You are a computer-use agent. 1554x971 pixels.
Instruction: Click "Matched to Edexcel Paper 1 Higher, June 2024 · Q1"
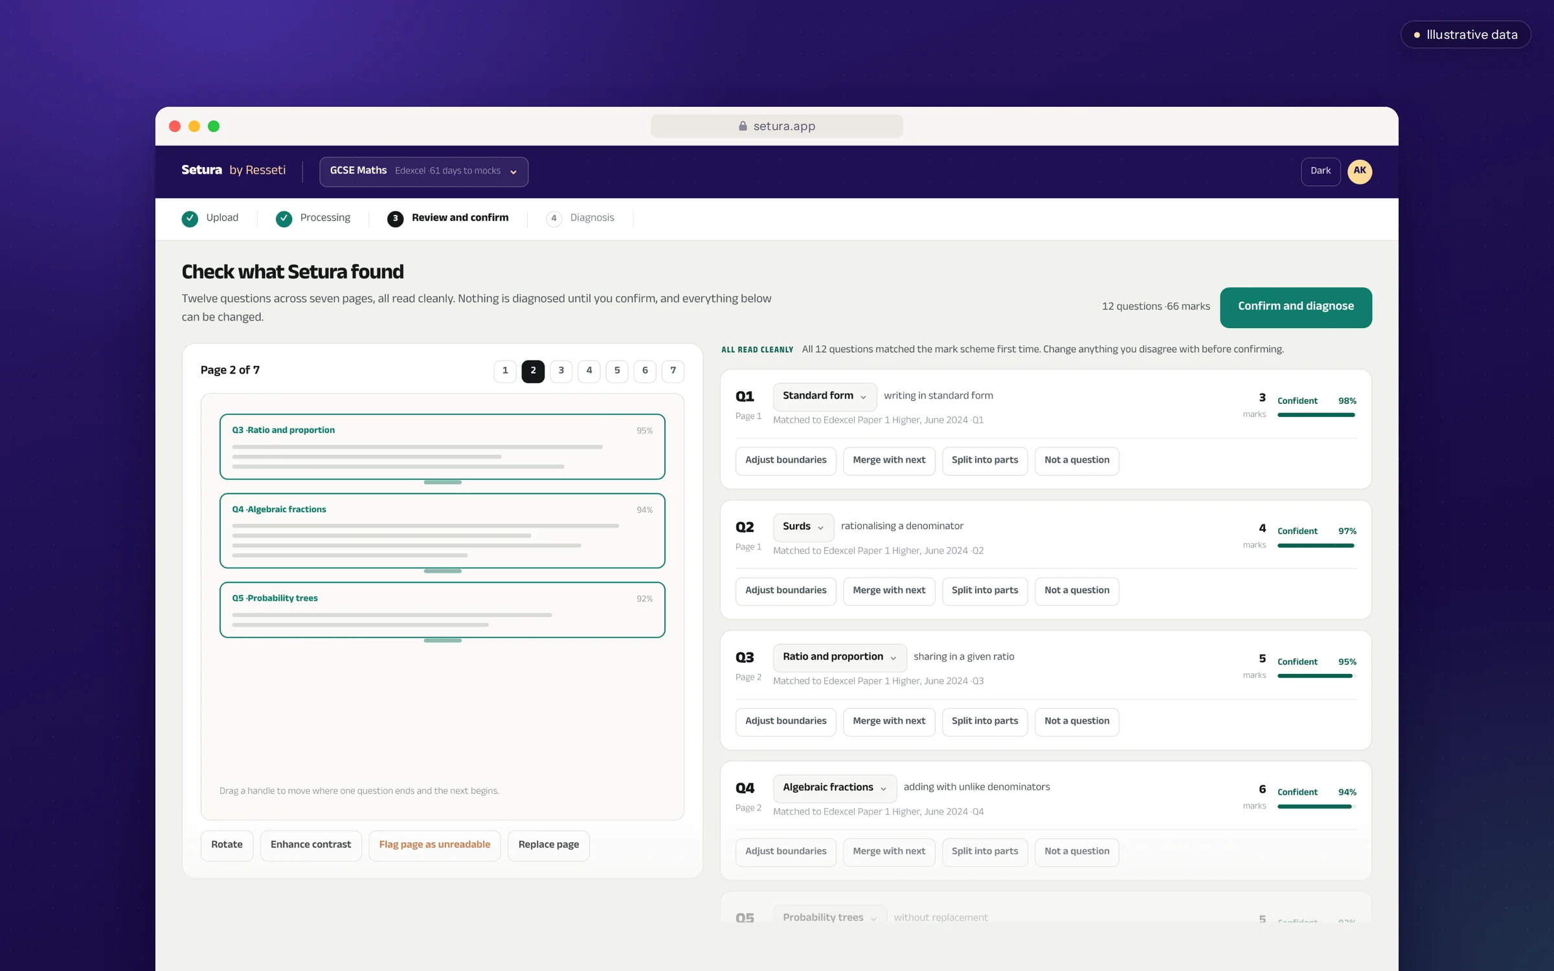pos(878,420)
